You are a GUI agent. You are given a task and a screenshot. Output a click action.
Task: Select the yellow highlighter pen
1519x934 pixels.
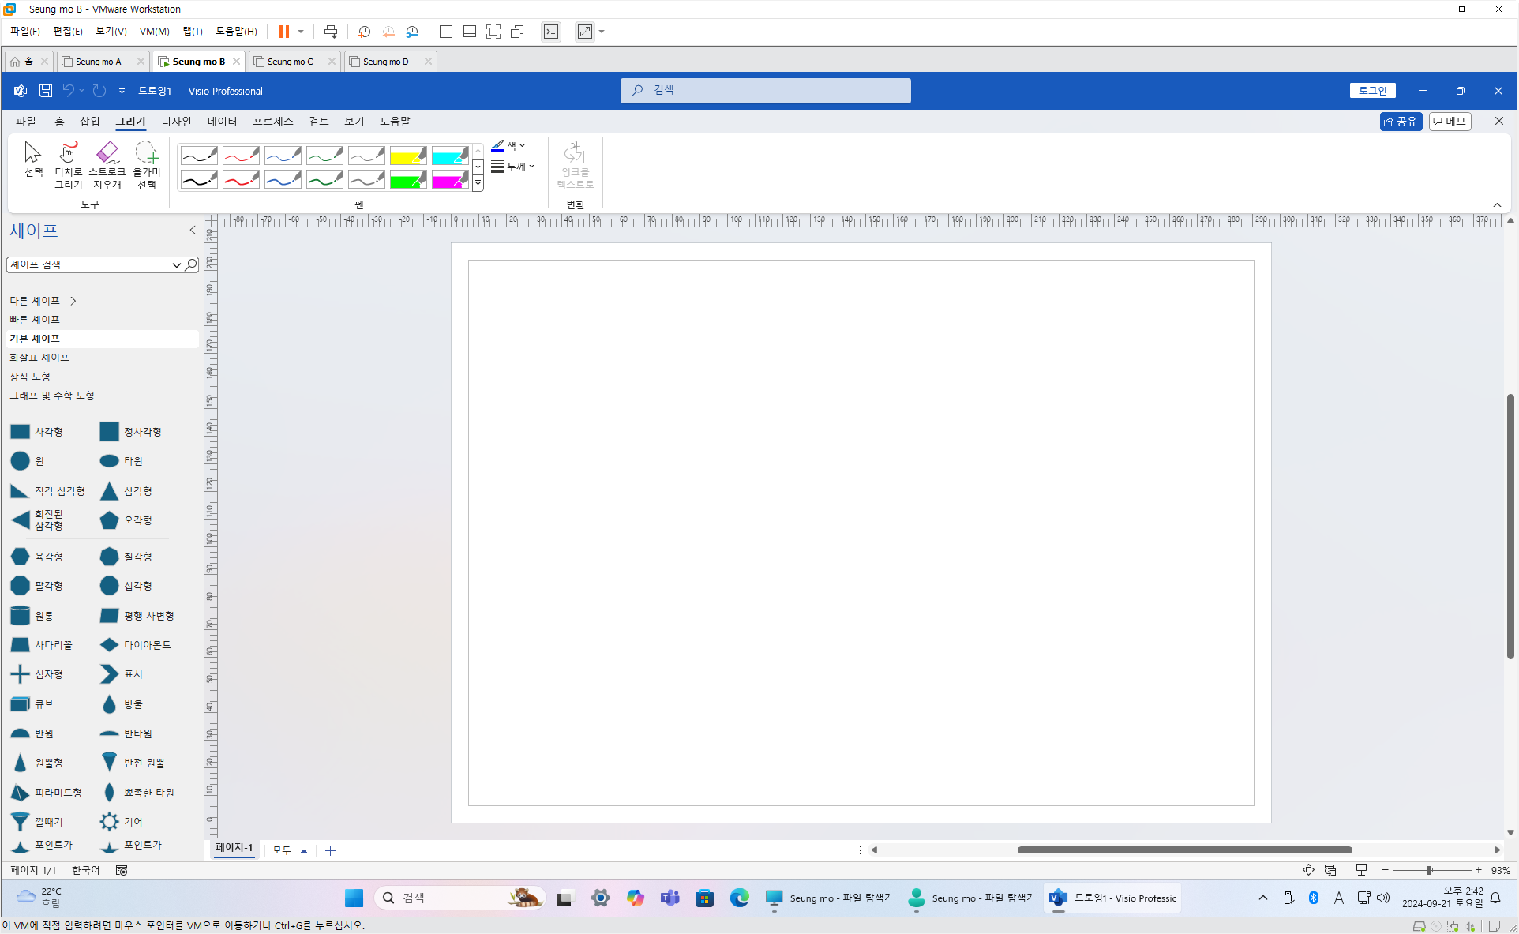click(x=408, y=155)
